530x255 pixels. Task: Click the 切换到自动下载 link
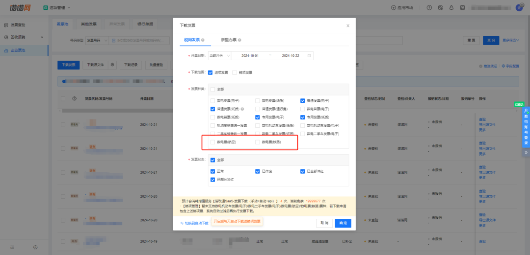tap(194, 223)
